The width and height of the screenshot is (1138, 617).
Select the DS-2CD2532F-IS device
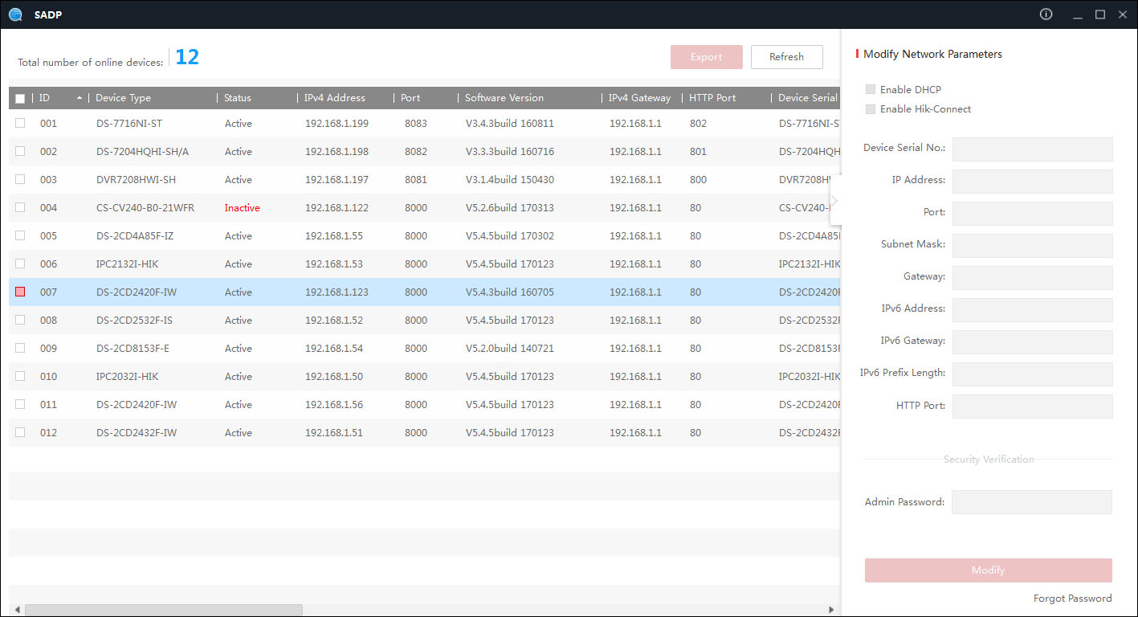click(134, 321)
